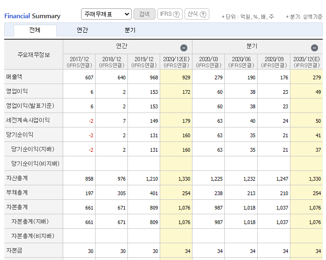This screenshot has width=326, height=260.
Task: Click the 단위 units note text
Action: [x=248, y=17]
